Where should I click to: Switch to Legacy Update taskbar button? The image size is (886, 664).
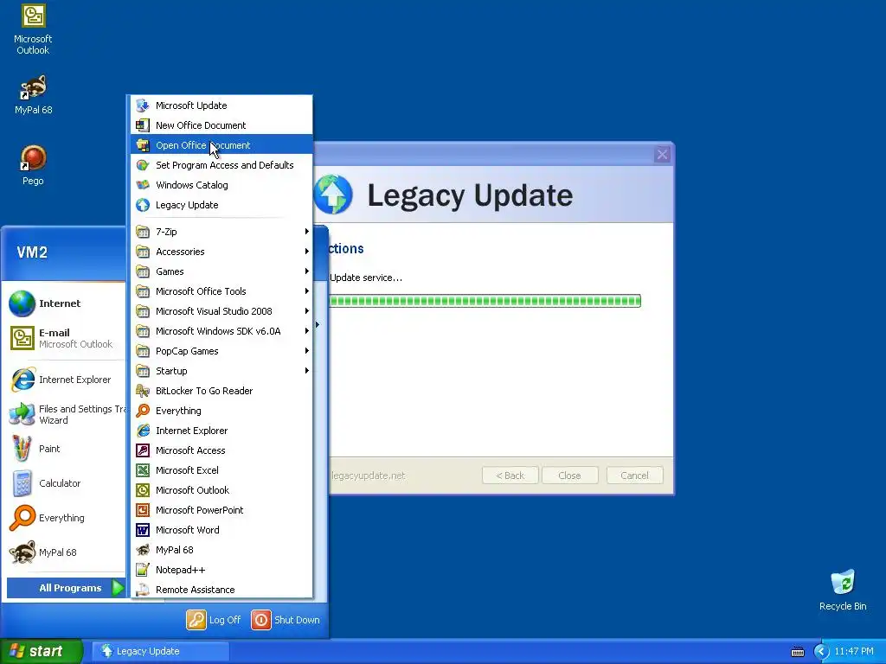(160, 651)
